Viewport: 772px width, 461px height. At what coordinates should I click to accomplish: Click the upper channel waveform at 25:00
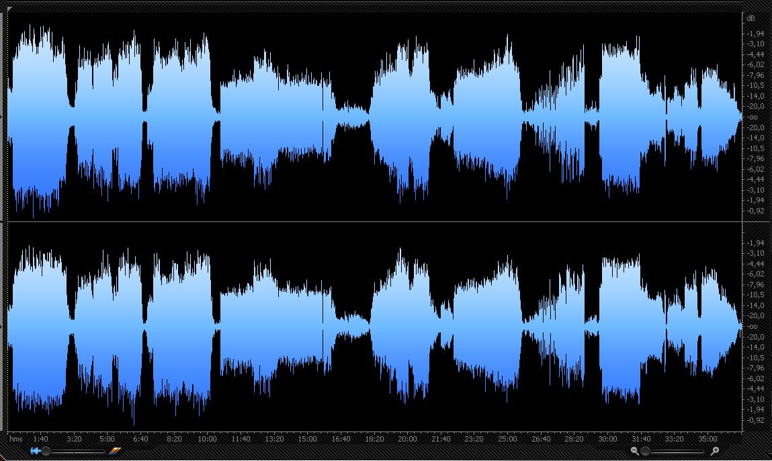[x=507, y=115]
